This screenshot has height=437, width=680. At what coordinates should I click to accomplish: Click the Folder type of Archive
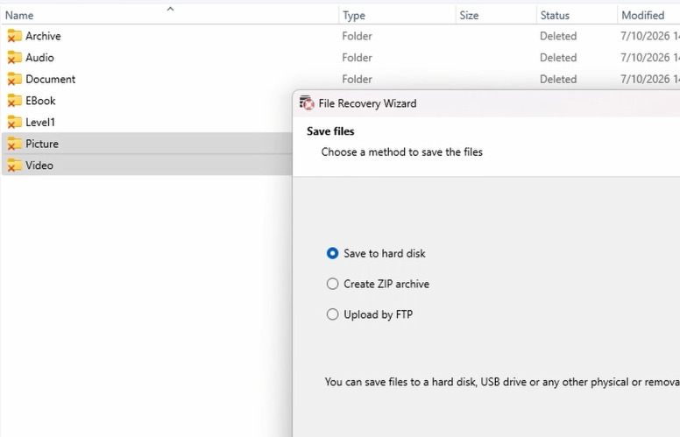(x=357, y=36)
